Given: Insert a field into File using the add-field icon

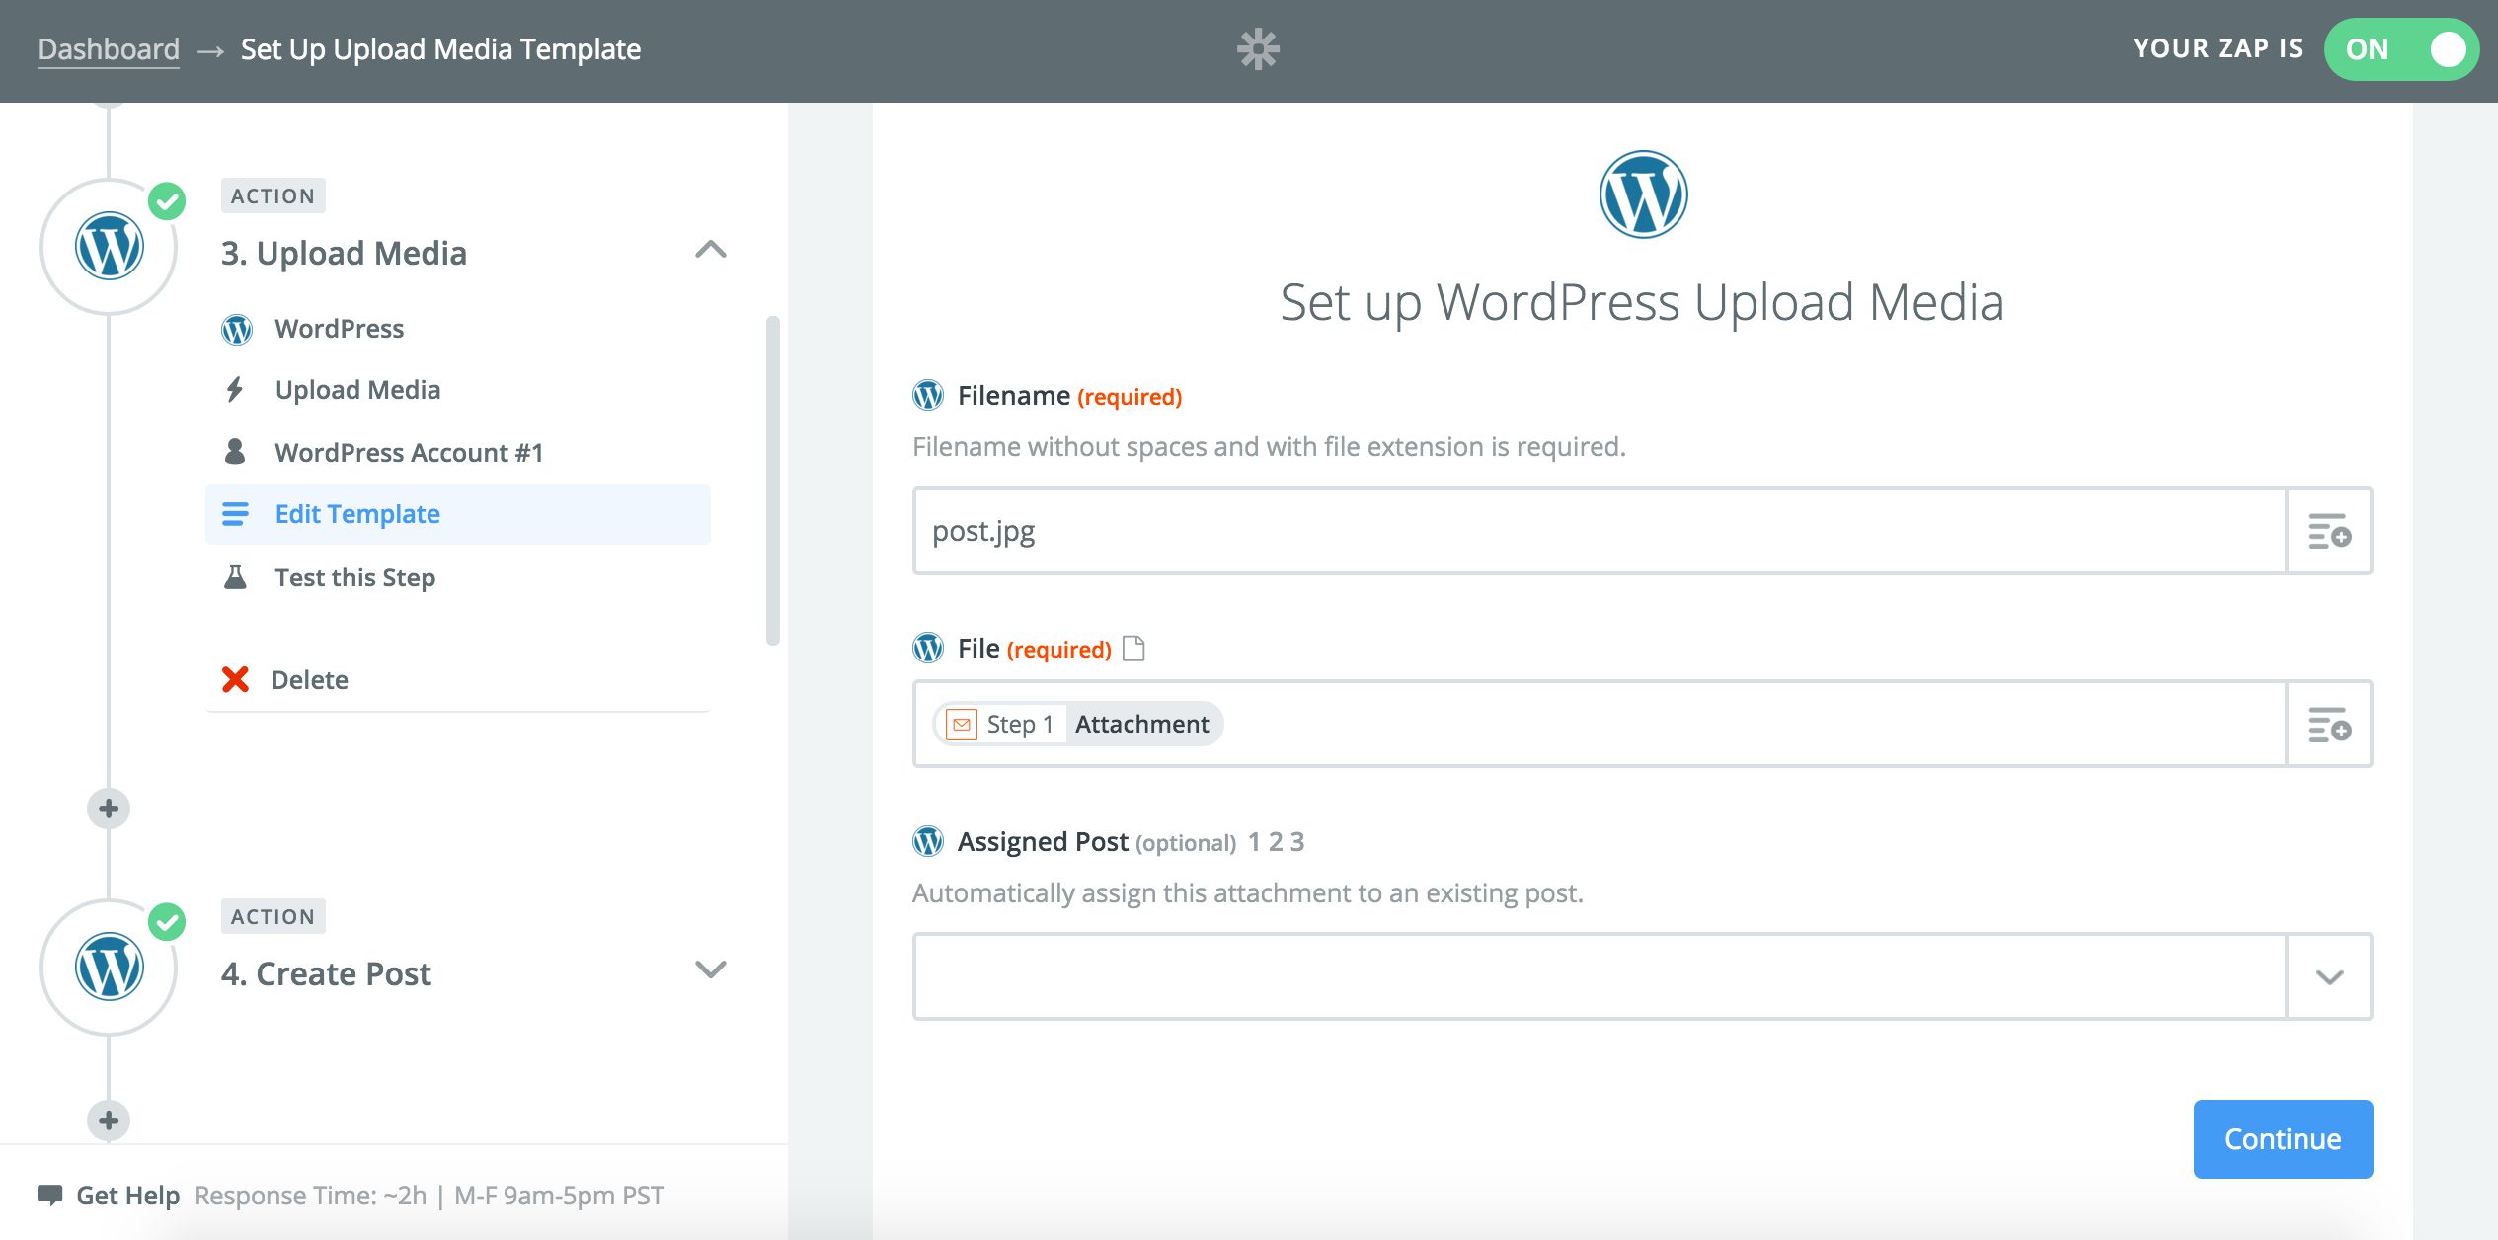Looking at the screenshot, I should [2329, 725].
